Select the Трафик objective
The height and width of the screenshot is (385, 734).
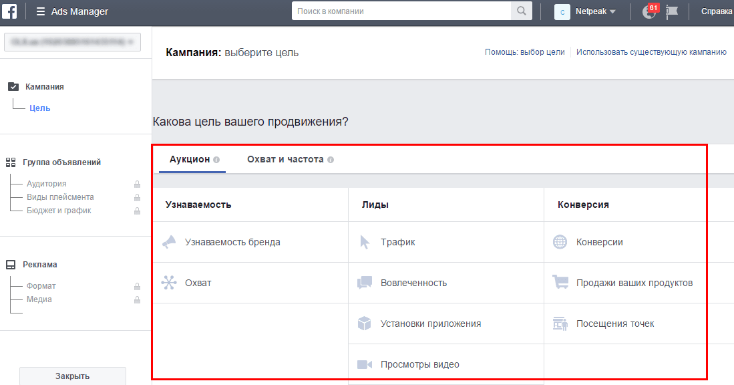(x=397, y=242)
